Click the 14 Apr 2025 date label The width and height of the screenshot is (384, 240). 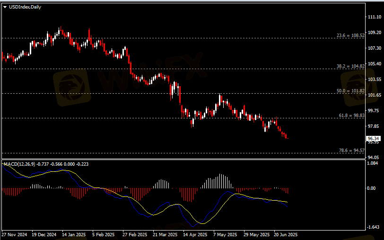click(x=195, y=235)
